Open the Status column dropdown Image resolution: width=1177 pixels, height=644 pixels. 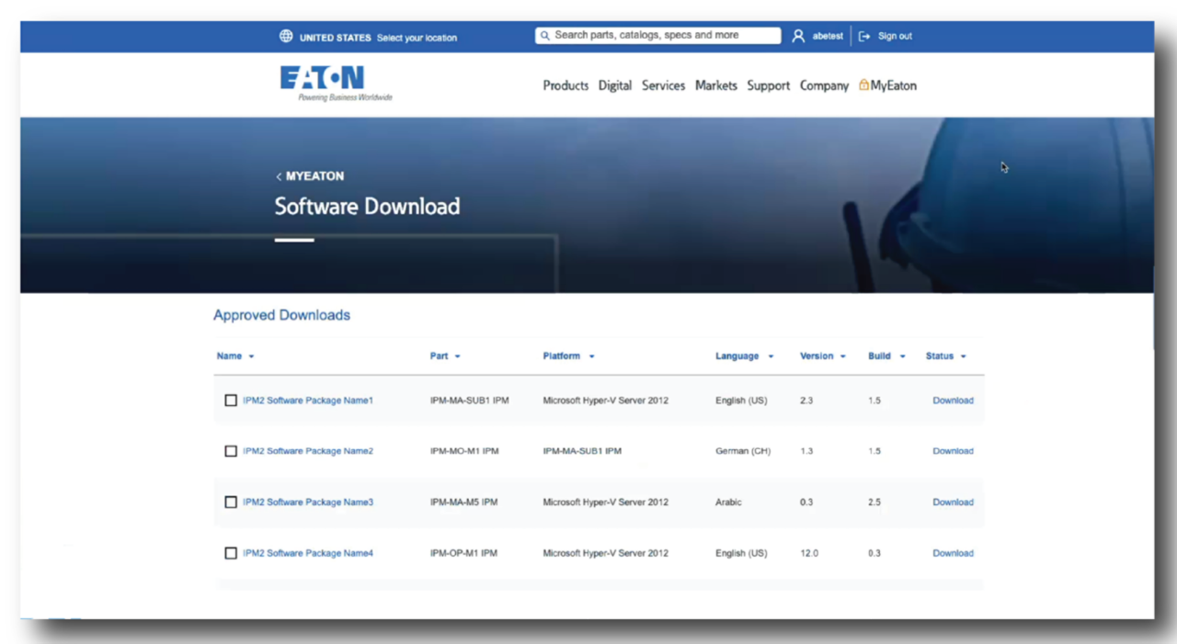tap(963, 356)
